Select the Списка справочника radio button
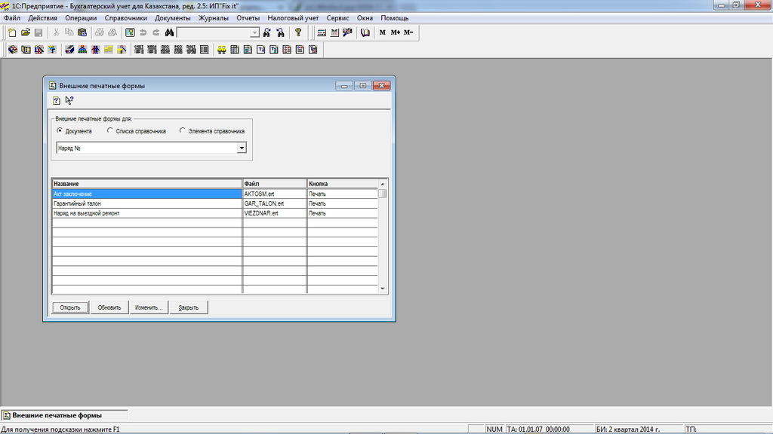 click(x=110, y=131)
